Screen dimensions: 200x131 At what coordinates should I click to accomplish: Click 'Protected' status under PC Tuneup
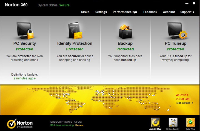click(175, 49)
